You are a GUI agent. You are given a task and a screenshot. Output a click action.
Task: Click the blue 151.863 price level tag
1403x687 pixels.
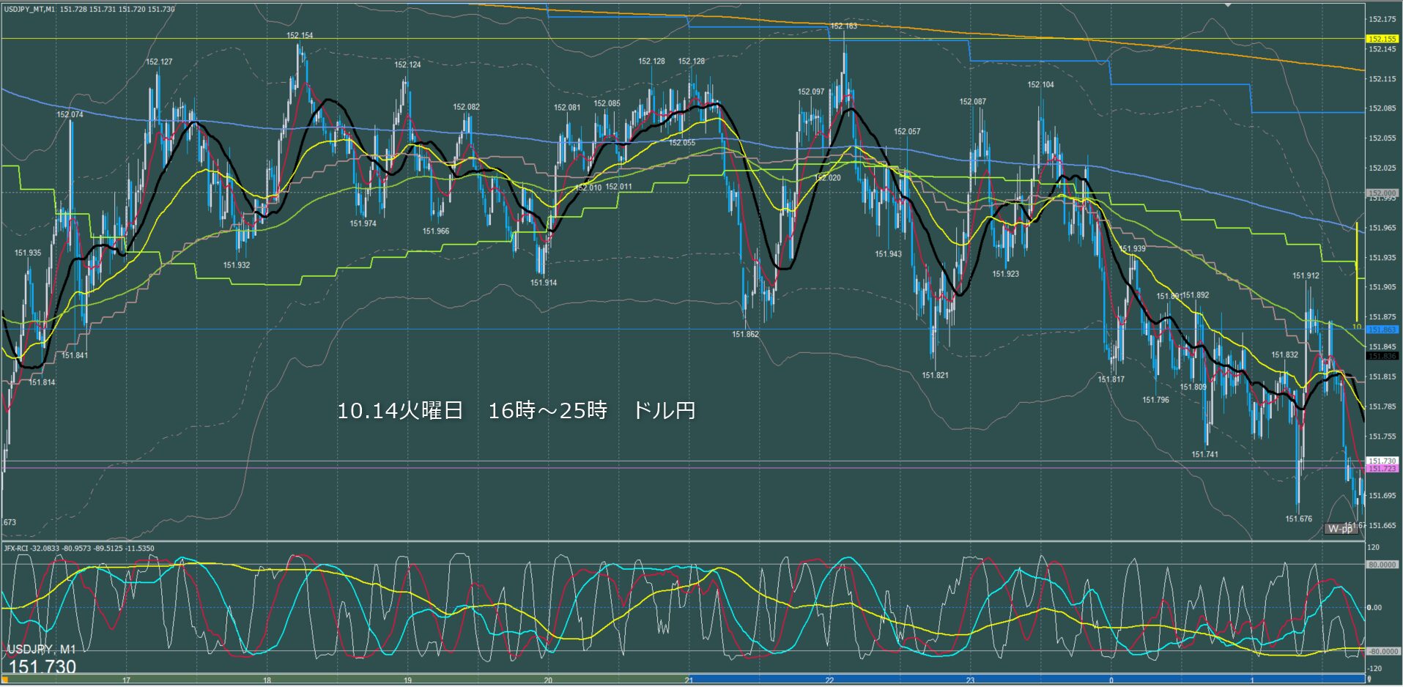[1382, 330]
